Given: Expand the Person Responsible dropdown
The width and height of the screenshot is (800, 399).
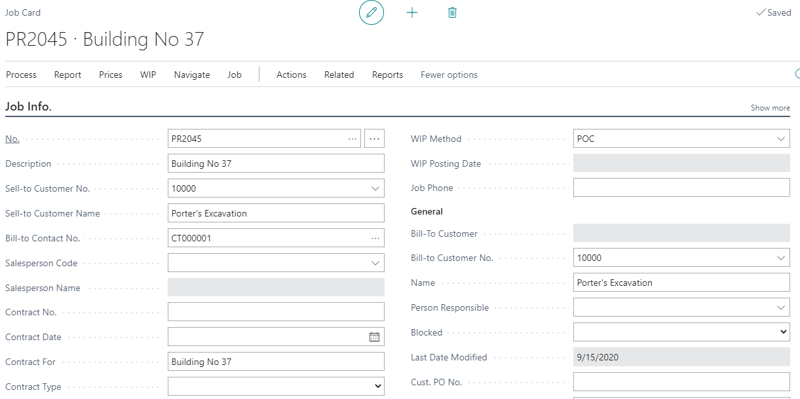Looking at the screenshot, I should [x=780, y=307].
